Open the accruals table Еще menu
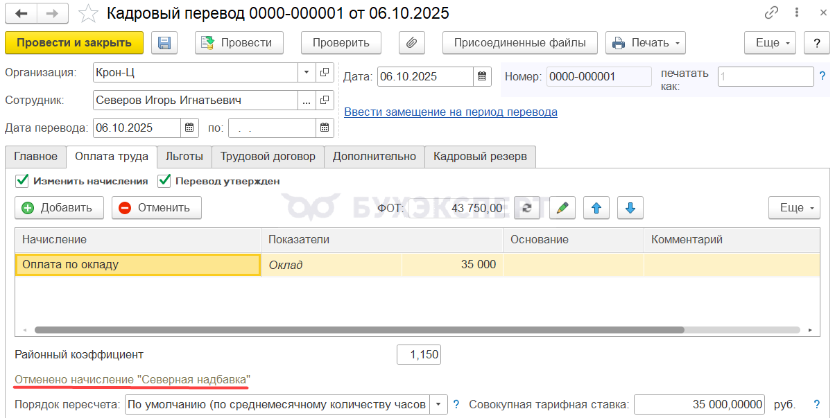Screen dimensions: 835x418 (795, 208)
